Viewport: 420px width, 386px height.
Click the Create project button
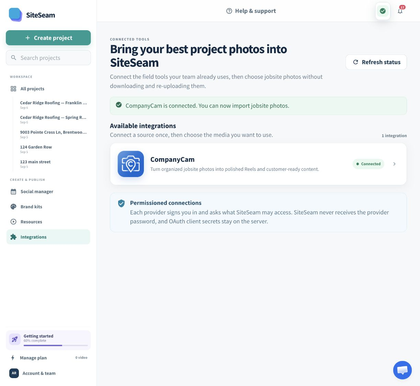[48, 38]
